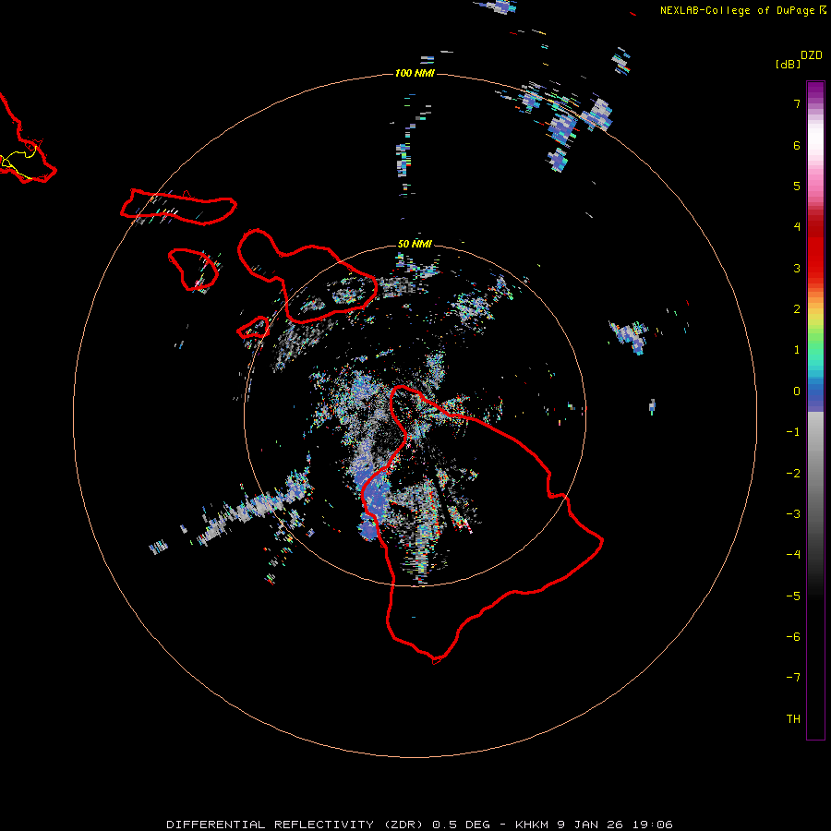Click the 50 NMI range ring label
The image size is (831, 831).
pyautogui.click(x=415, y=244)
